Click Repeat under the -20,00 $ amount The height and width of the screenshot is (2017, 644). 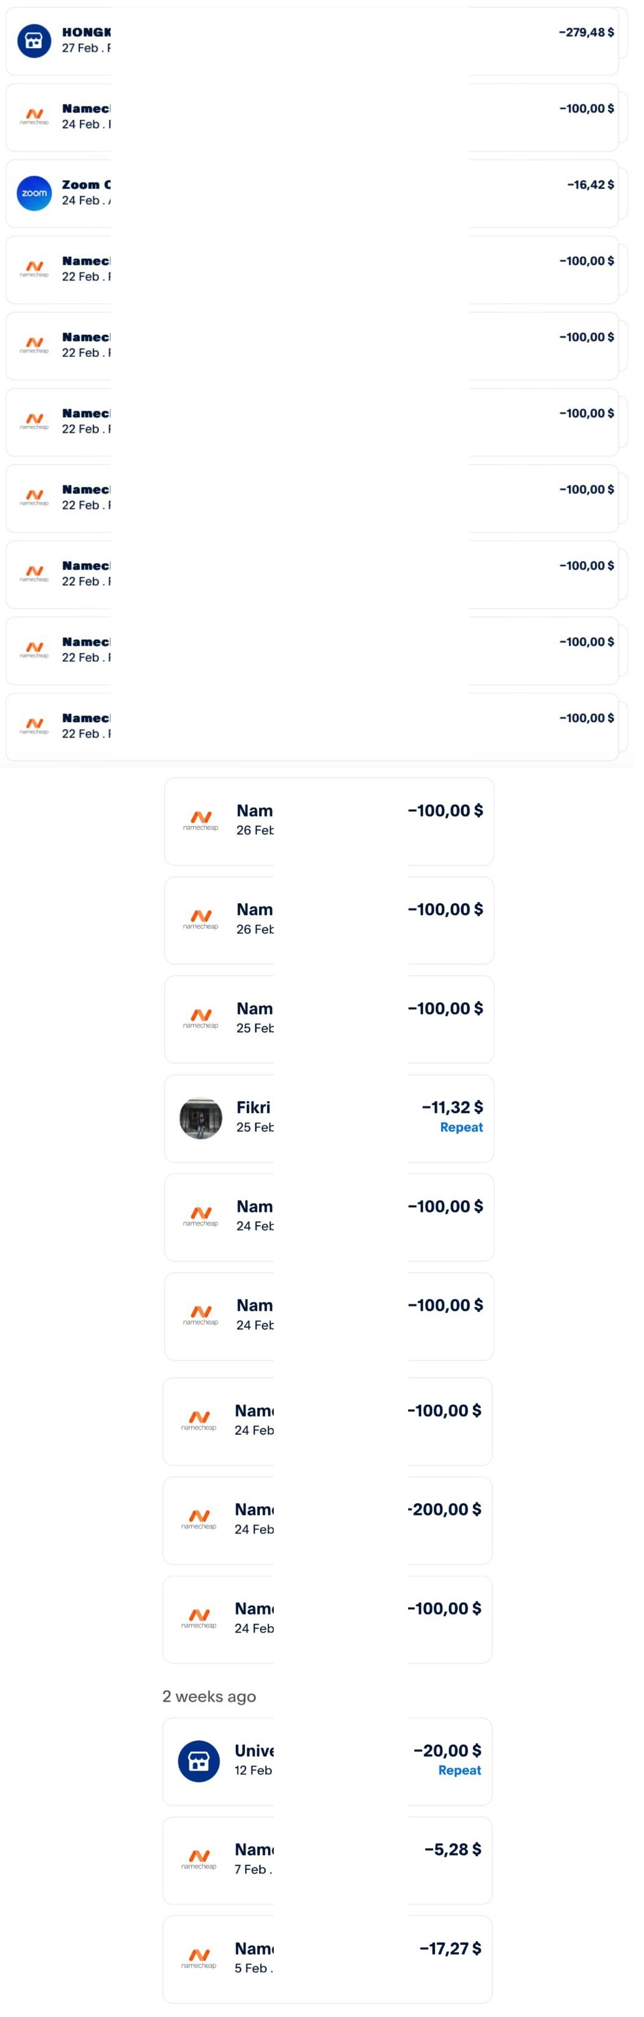459,1770
